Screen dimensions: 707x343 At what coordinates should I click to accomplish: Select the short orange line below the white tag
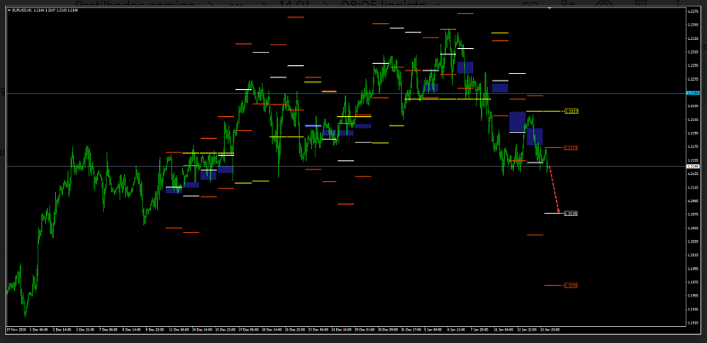pos(535,235)
